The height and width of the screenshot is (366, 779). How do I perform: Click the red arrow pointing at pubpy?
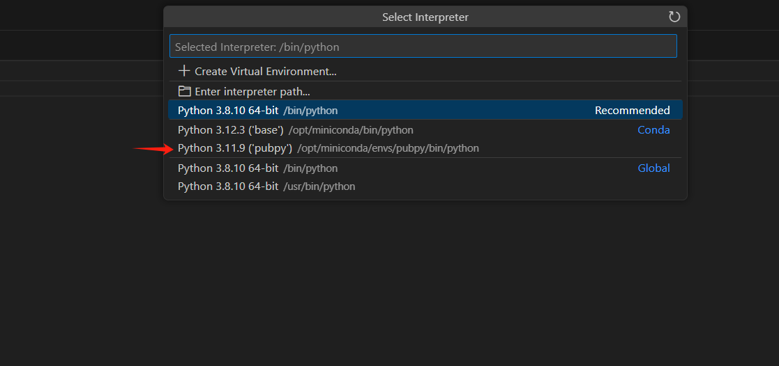click(x=153, y=148)
